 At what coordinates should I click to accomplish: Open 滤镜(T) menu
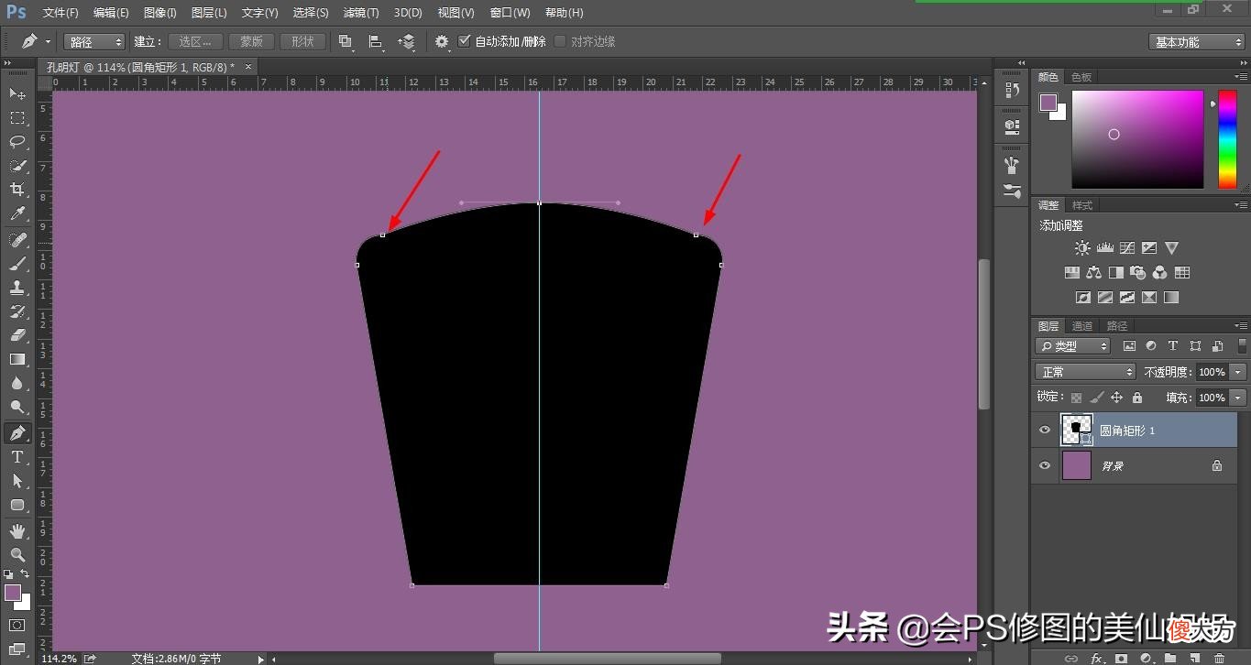(361, 13)
